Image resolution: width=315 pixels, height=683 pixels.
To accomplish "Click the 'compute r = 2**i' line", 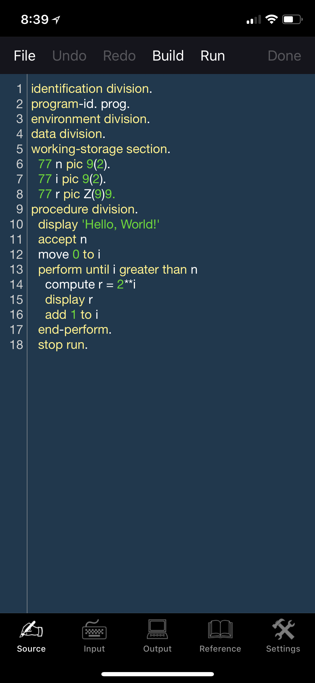I will pyautogui.click(x=90, y=285).
